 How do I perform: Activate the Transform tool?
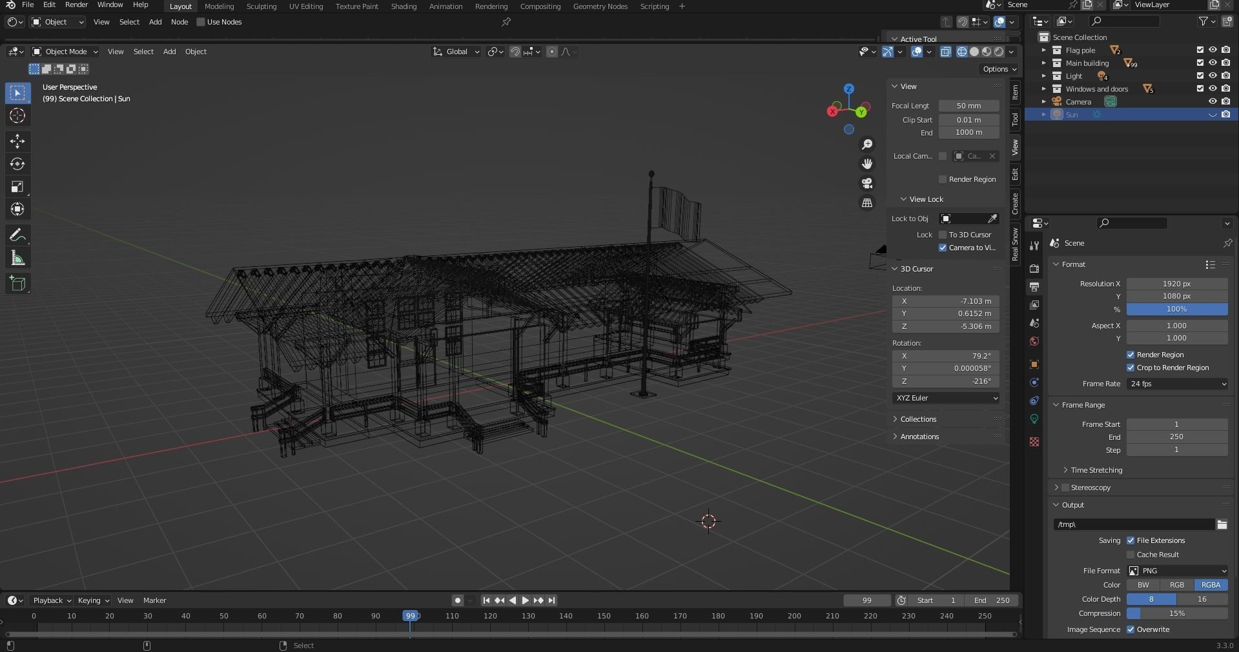pos(17,210)
